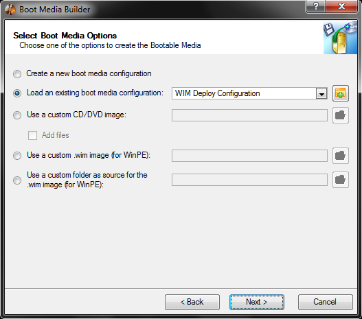This screenshot has width=362, height=319.
Task: Click the add configuration folder icon
Action: coord(341,93)
